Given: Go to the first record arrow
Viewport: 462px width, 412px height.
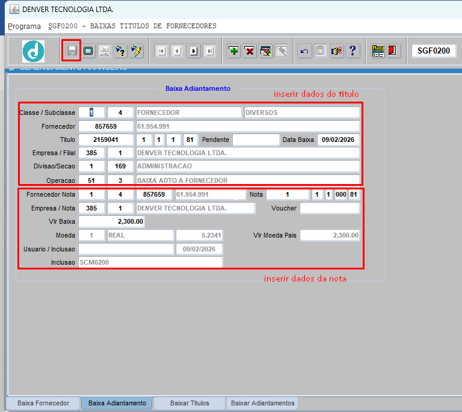Looking at the screenshot, I should 161,51.
